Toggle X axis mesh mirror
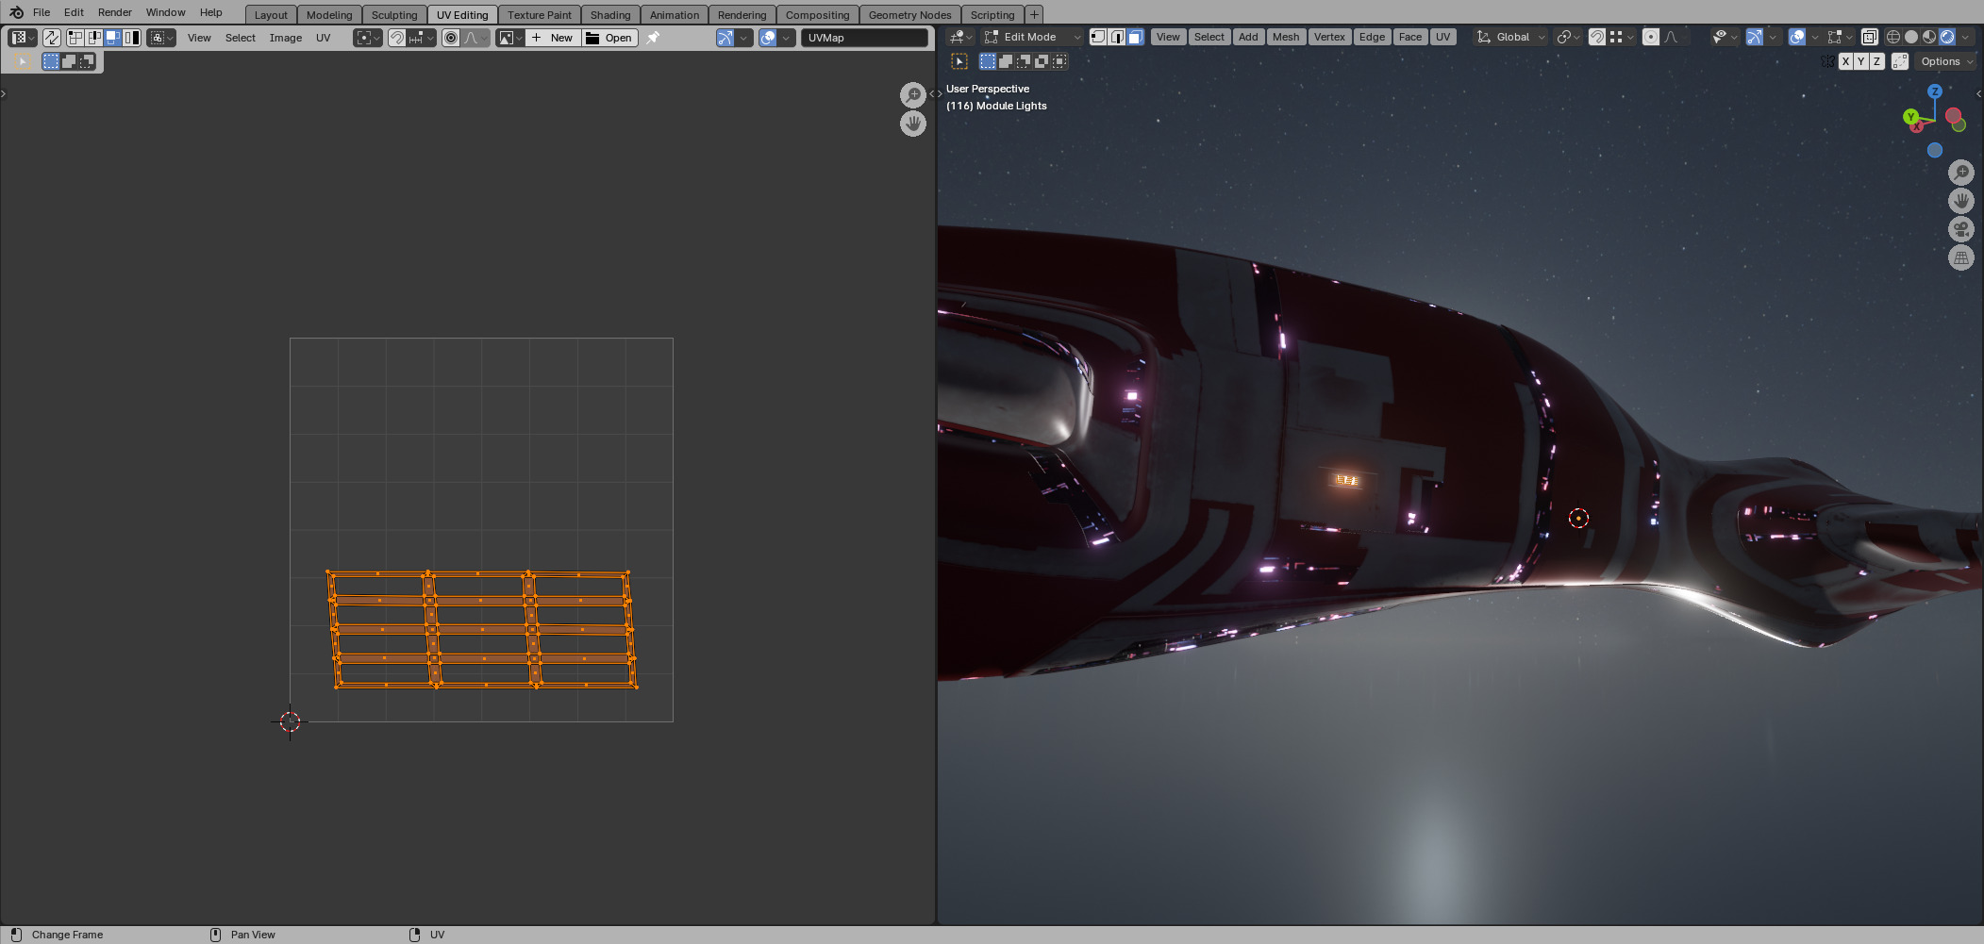This screenshot has width=1984, height=944. (1845, 61)
